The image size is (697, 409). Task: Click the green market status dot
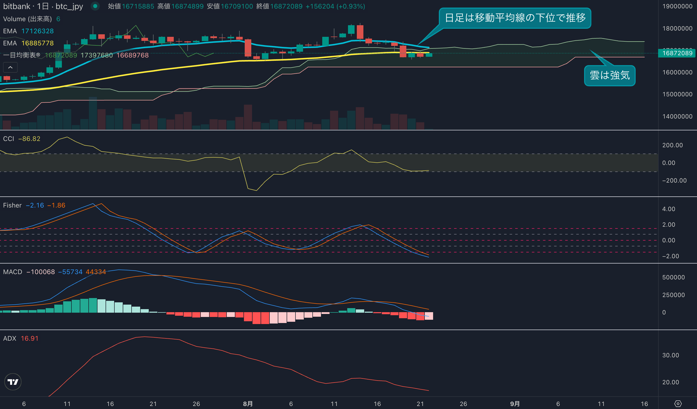(x=95, y=6)
